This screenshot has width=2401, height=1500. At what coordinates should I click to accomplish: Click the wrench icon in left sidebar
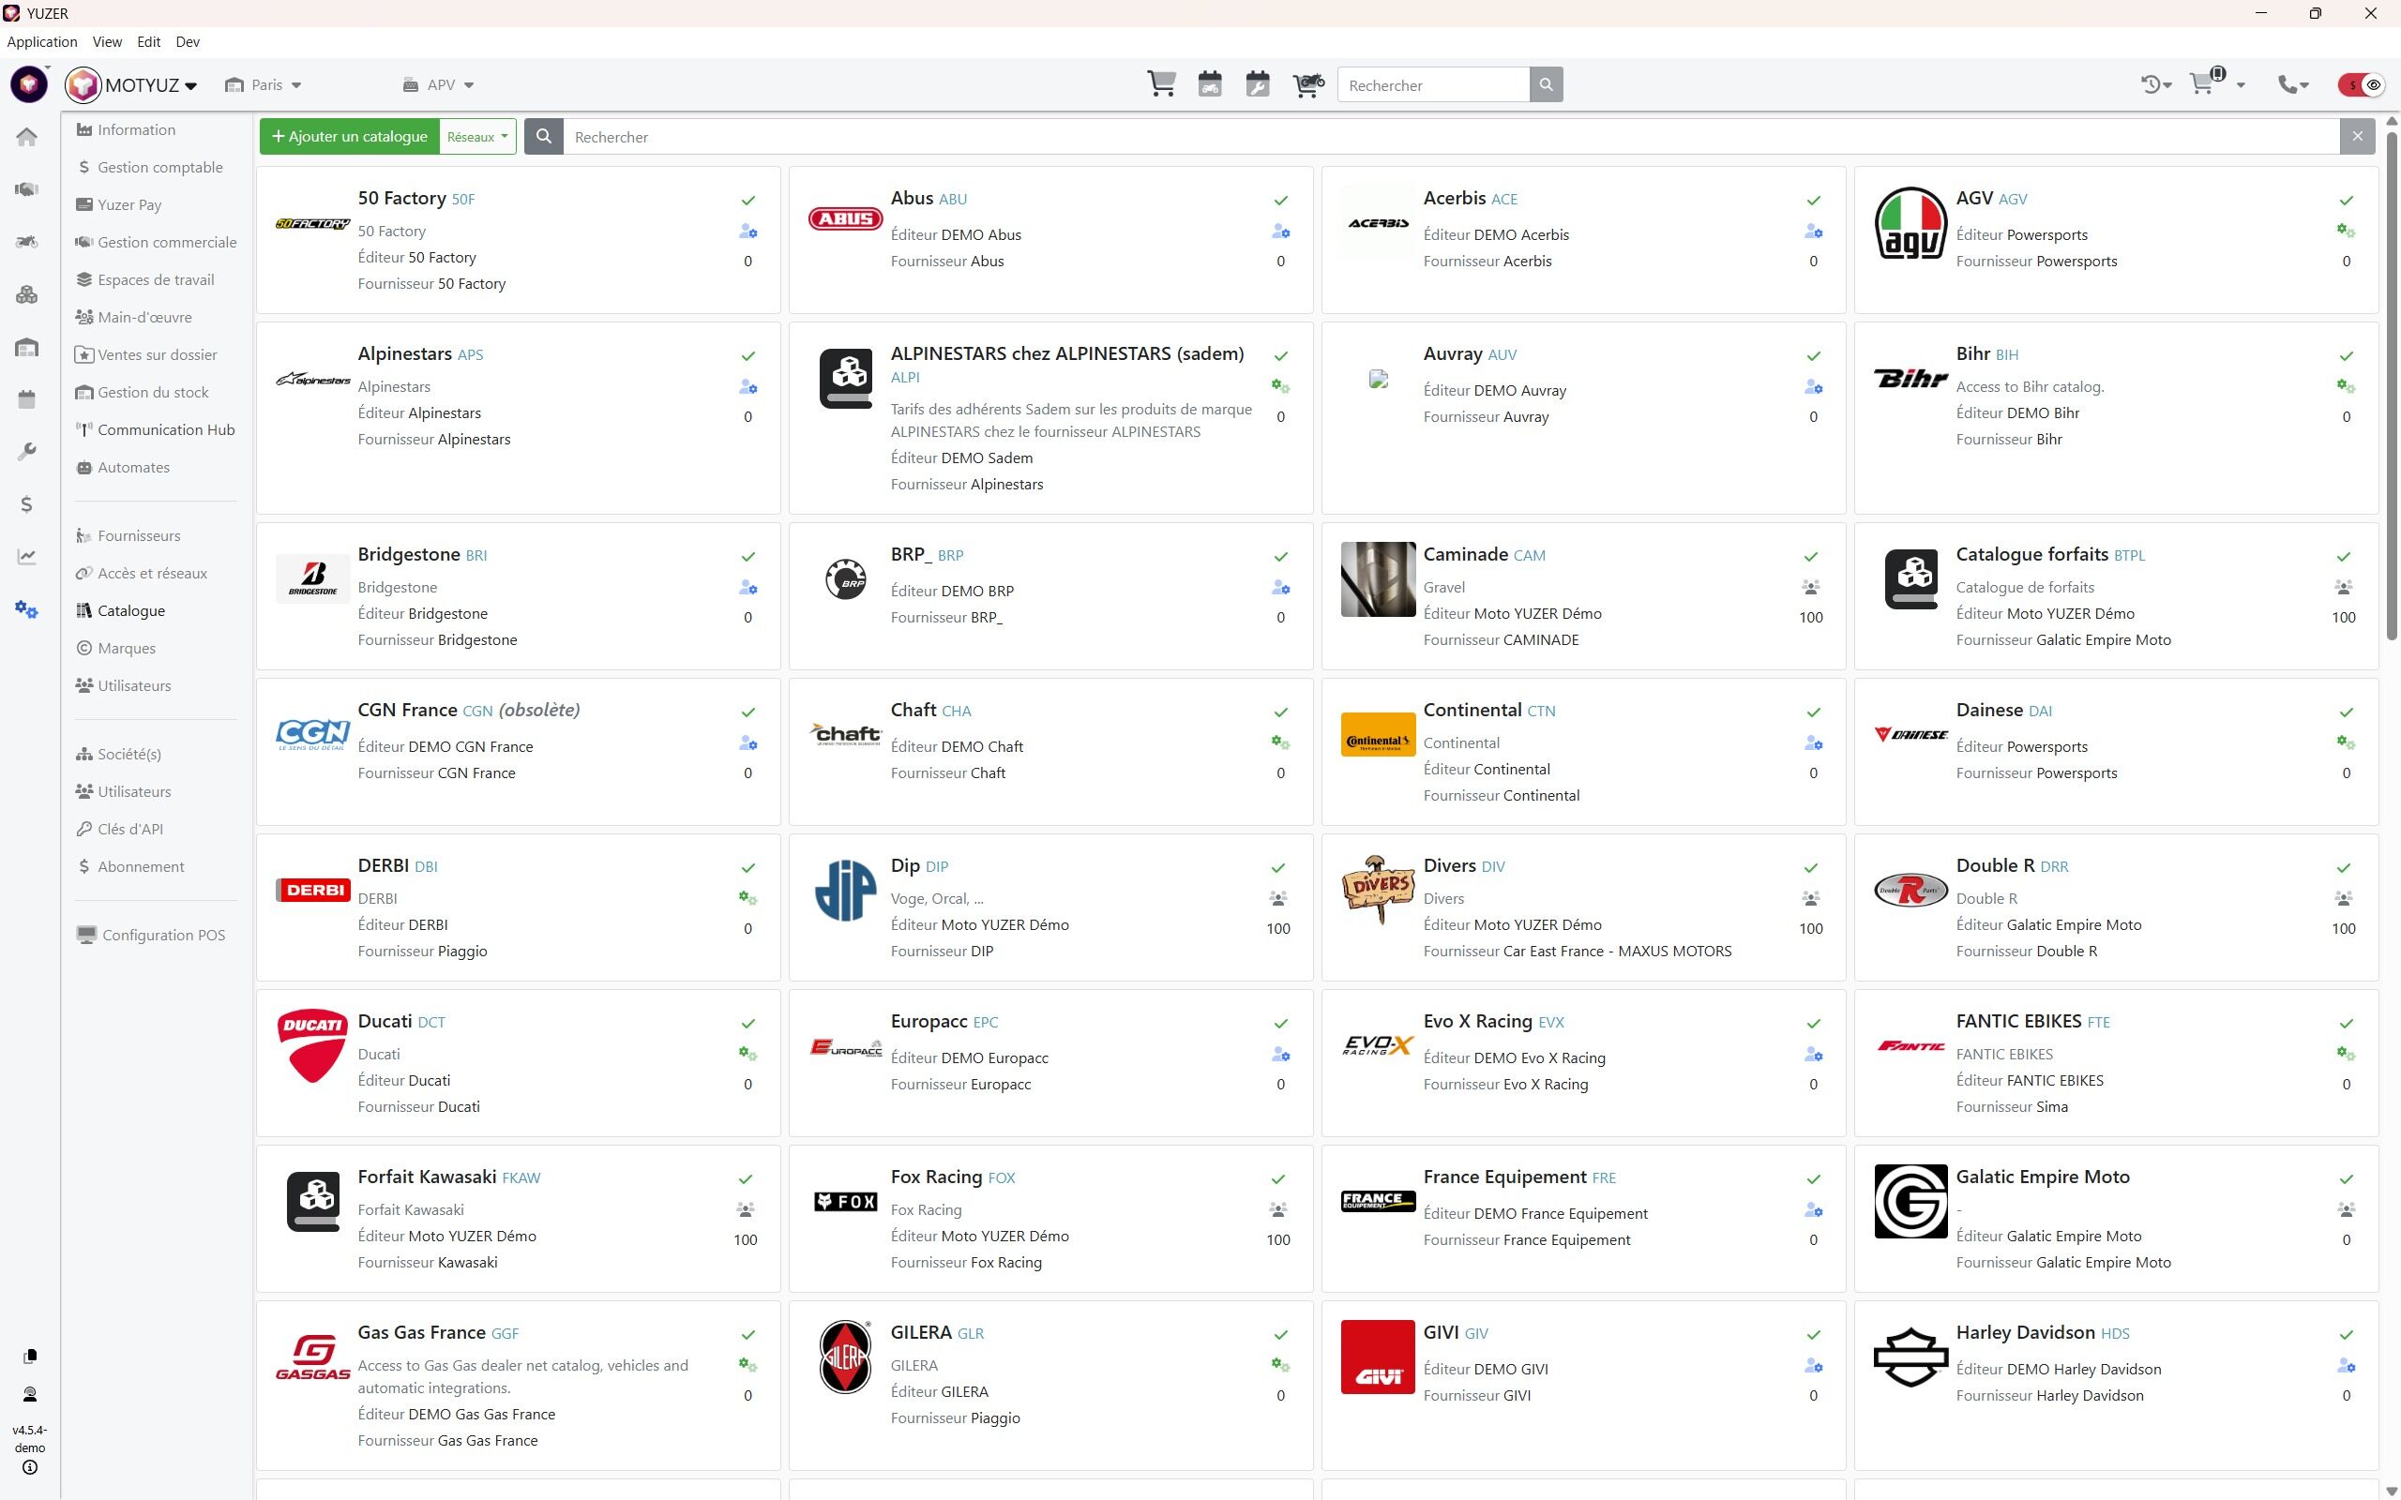click(27, 451)
